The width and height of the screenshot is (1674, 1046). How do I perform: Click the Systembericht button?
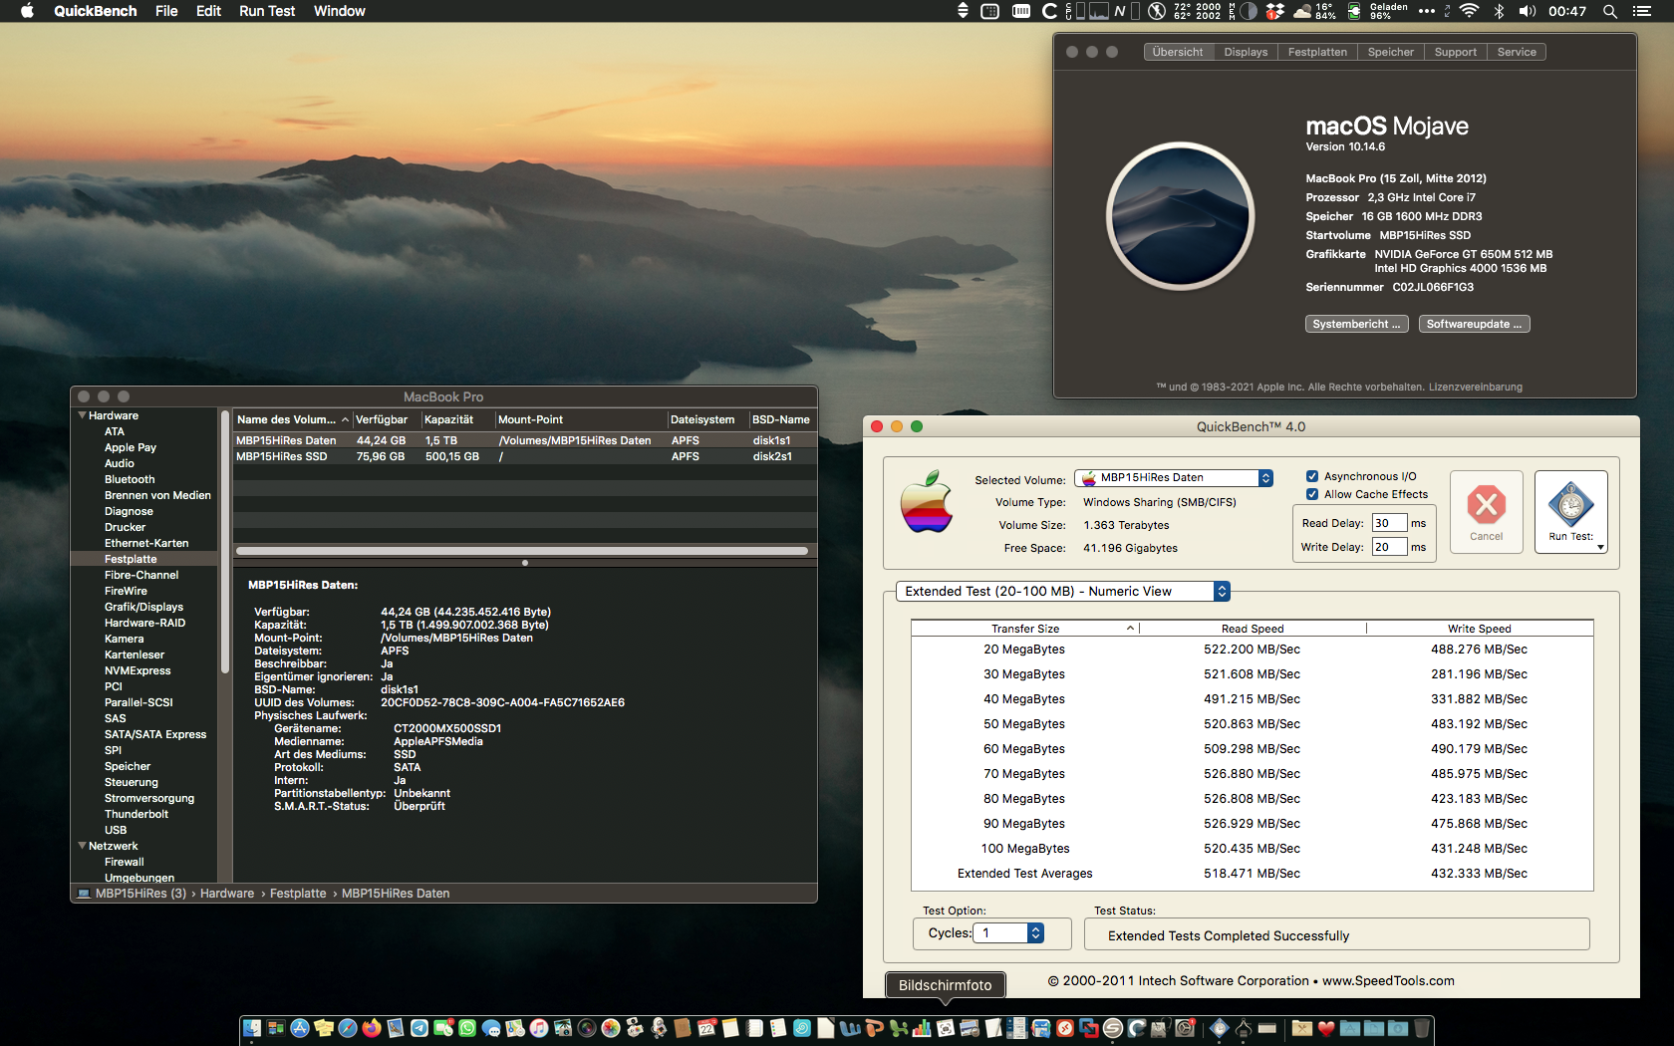click(1355, 324)
